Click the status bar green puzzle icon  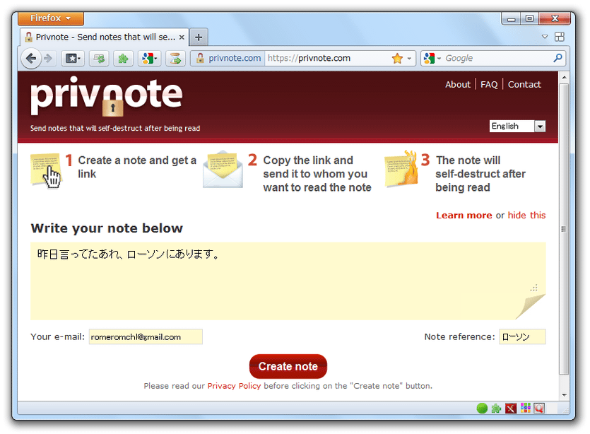(x=496, y=408)
